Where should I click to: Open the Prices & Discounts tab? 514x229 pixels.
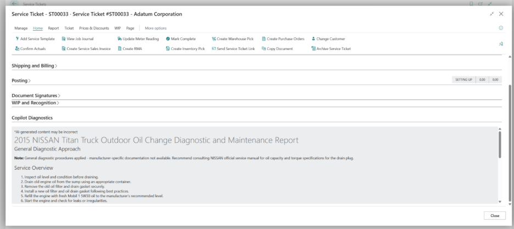click(x=94, y=28)
